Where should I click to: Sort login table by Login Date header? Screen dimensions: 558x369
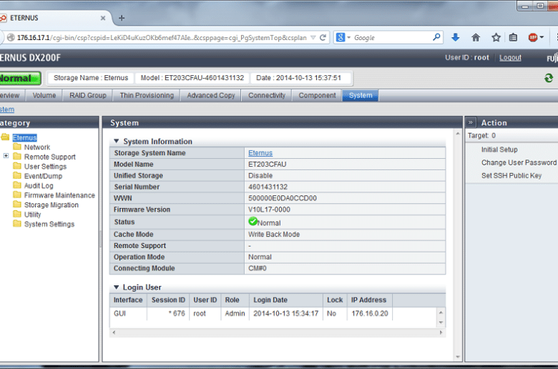tap(286, 300)
